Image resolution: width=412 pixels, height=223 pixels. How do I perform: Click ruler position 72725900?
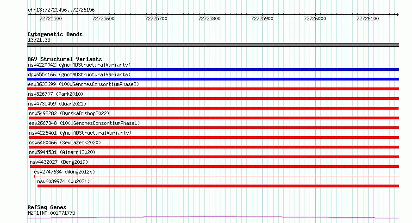262,19
